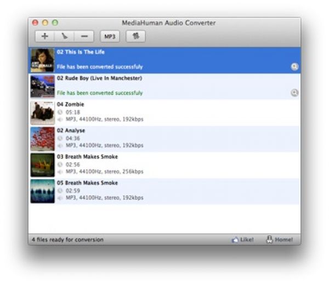The width and height of the screenshot is (329, 284).
Task: Click the 05 Breath Makes Smoke thumbnail
Action: 42,191
